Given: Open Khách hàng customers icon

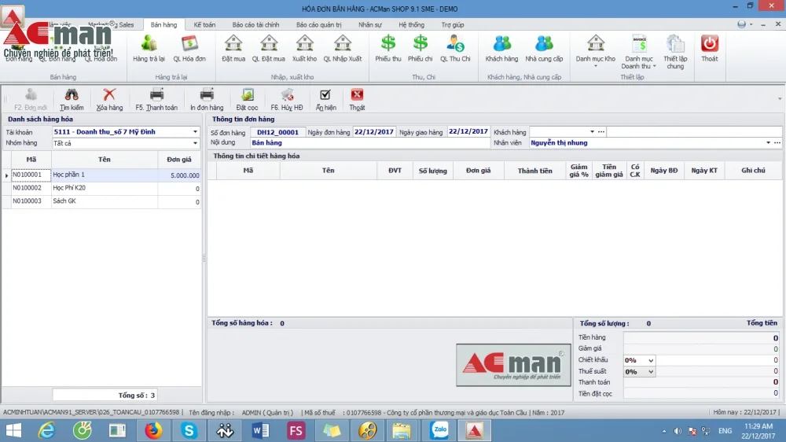Looking at the screenshot, I should pos(501,49).
